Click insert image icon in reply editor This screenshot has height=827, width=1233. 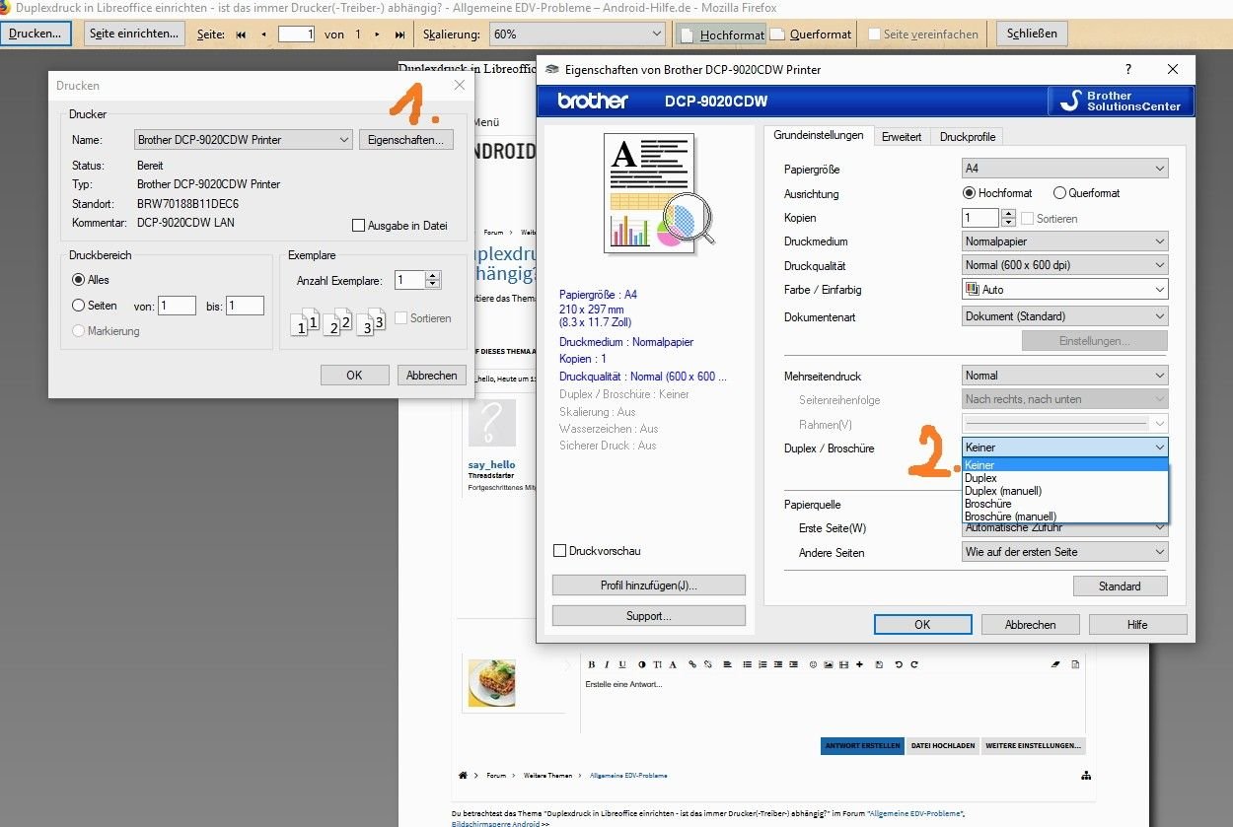tap(829, 664)
